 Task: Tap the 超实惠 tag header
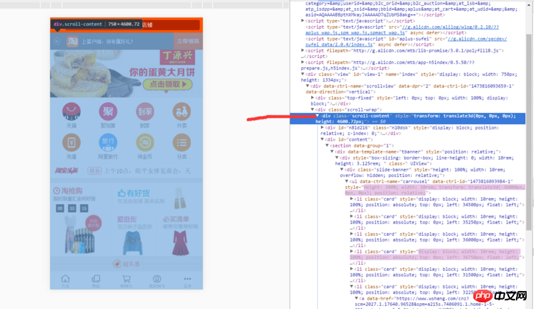(126, 264)
